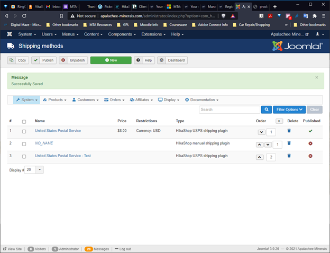The image size is (330, 253).
Task: Open the Menus admin menu
Action: [70, 34]
